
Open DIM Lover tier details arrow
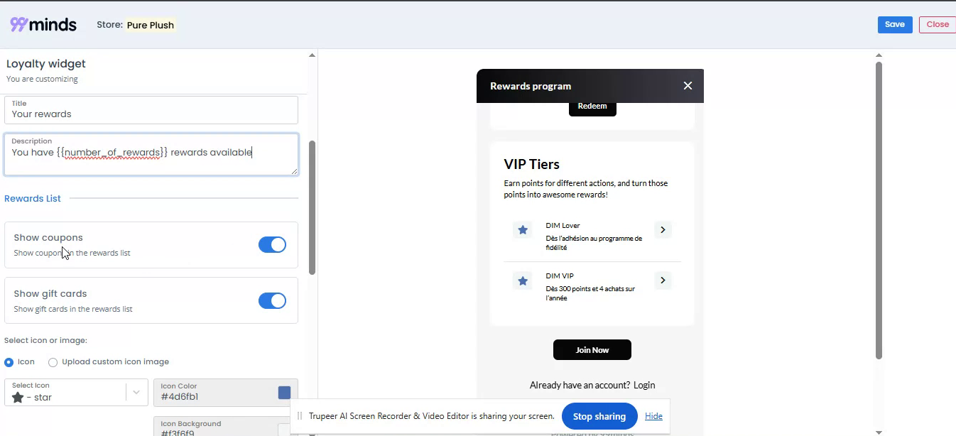click(x=663, y=230)
